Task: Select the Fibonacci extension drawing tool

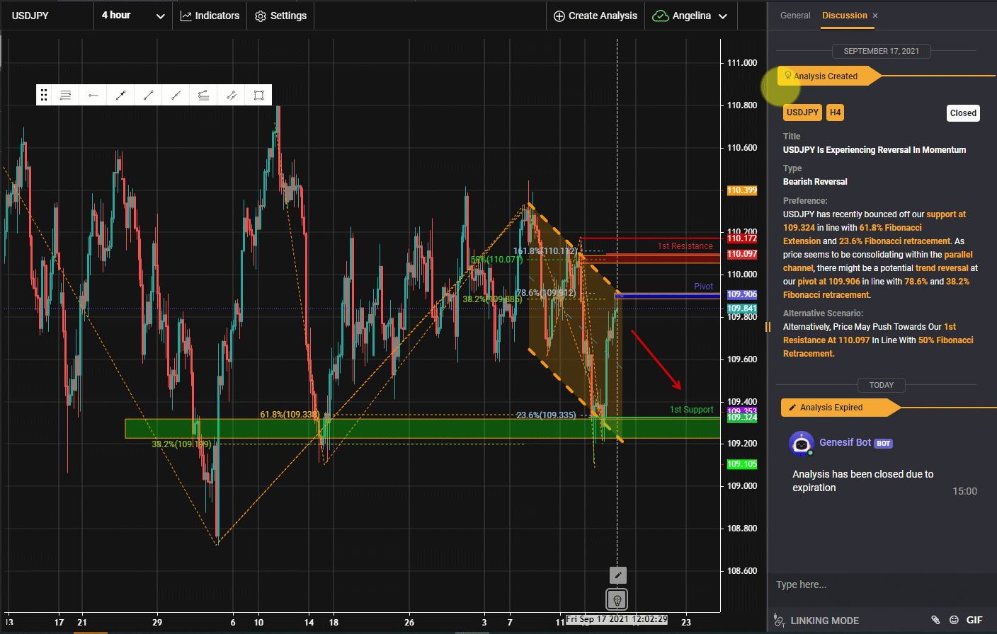Action: pyautogui.click(x=203, y=95)
